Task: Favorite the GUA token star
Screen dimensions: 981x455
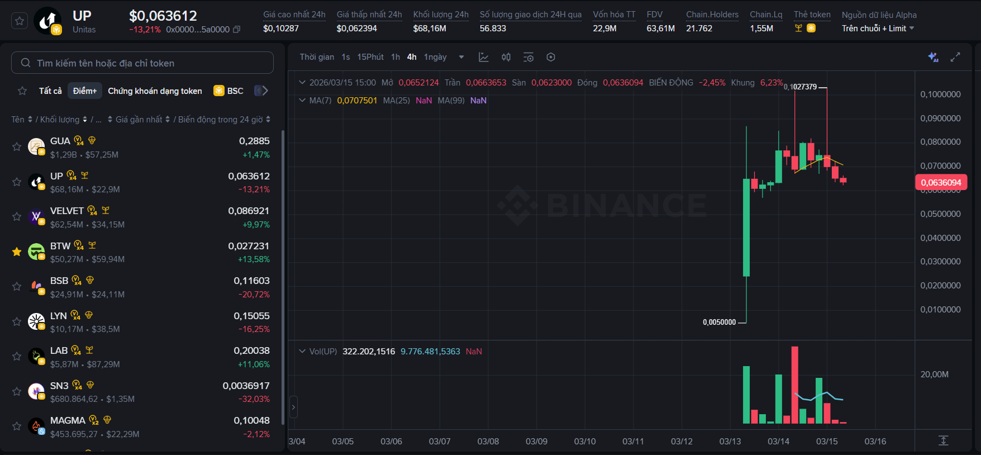Action: [x=17, y=147]
